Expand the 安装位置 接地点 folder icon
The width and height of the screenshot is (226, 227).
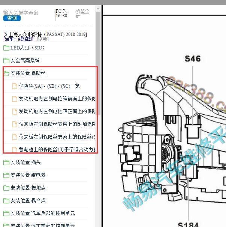[x=6, y=188]
